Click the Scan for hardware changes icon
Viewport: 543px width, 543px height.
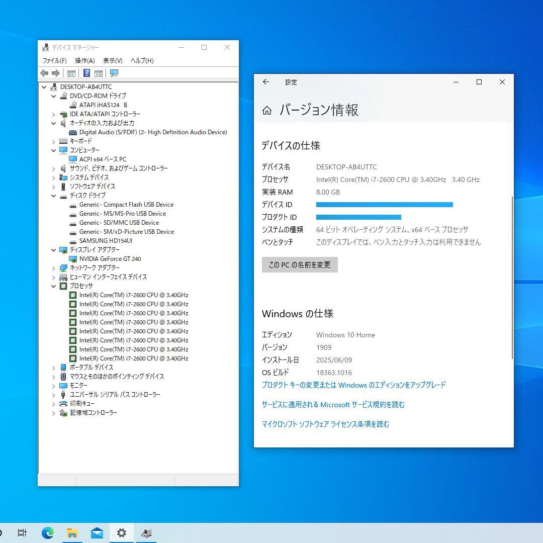tap(114, 73)
